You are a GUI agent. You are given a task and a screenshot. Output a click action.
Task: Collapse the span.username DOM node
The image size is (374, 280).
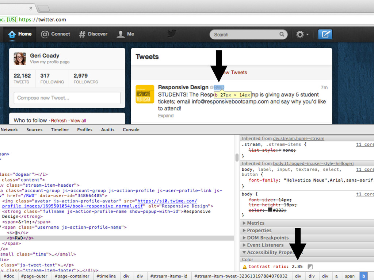tap(1, 227)
